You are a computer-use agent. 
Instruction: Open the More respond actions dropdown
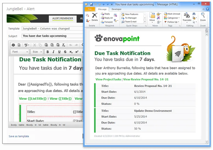pos(116,21)
